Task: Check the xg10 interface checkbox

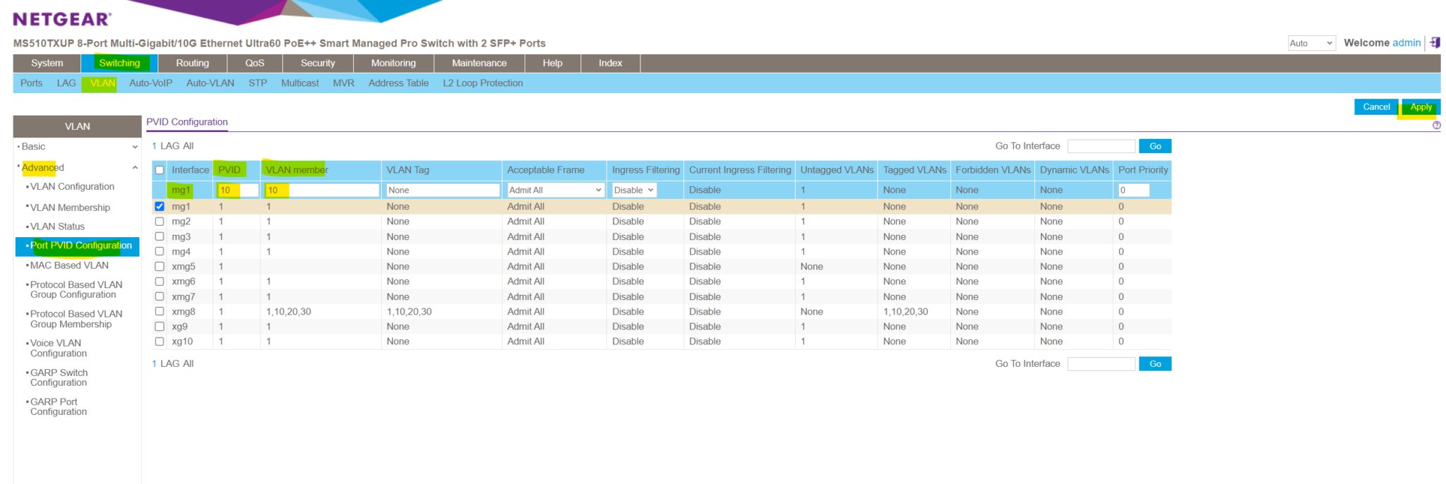Action: coord(160,341)
